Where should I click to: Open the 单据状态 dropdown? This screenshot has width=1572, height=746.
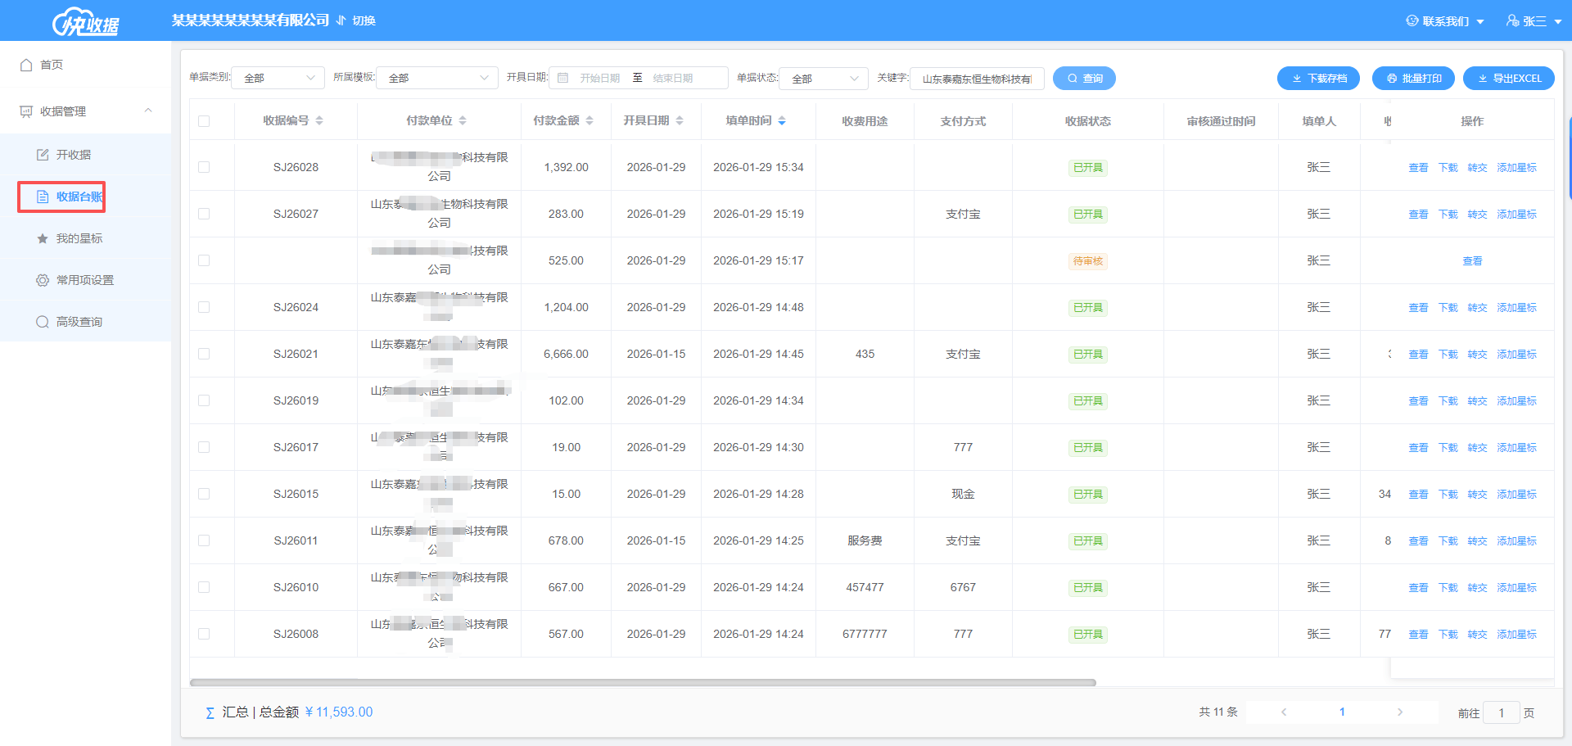(824, 78)
